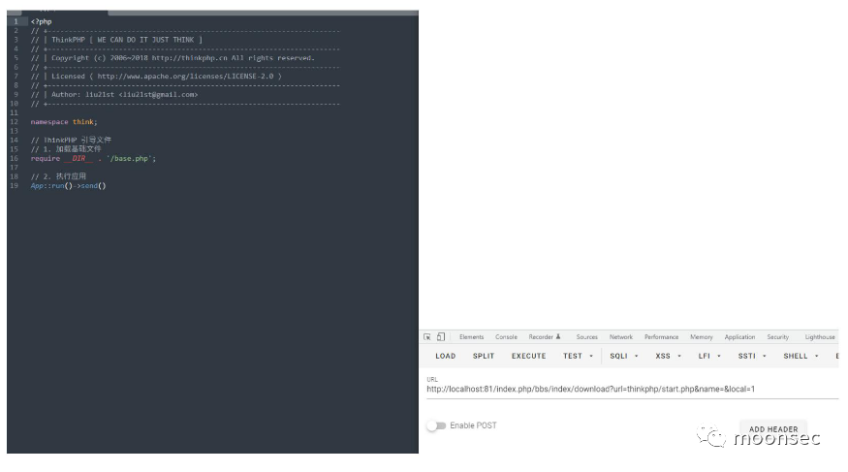Viewport: 848px width, 472px height.
Task: Expand the SQLI dropdown menu
Action: [624, 356]
